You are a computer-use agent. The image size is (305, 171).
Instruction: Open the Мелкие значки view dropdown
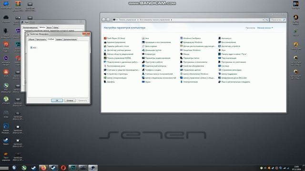pos(265,28)
